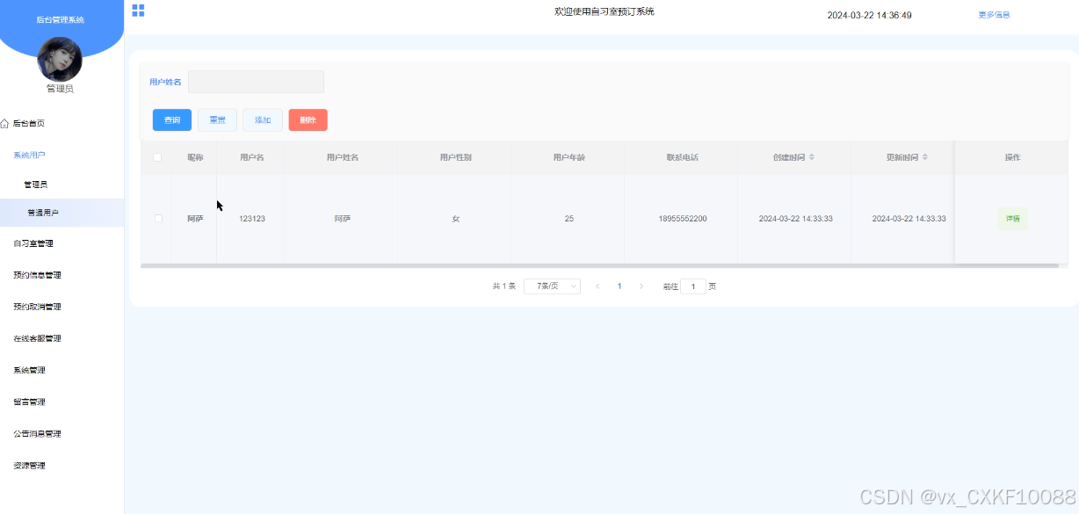Open the 更多信息 link
Screen dimensions: 1079x514
(x=994, y=15)
